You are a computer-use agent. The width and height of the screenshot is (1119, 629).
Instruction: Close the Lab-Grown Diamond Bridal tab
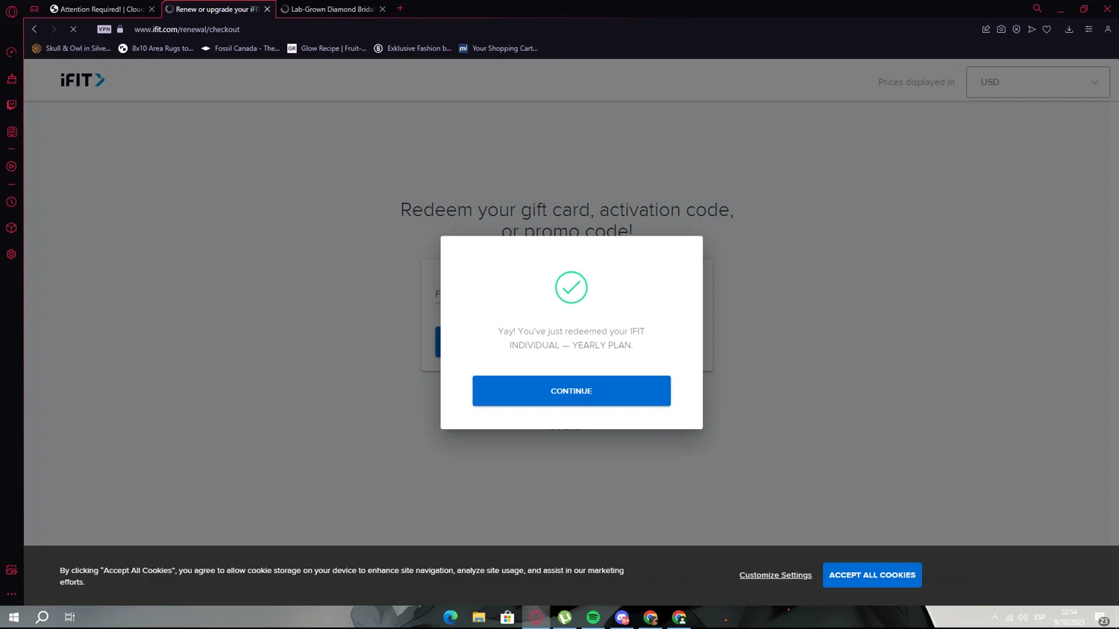[x=383, y=9]
